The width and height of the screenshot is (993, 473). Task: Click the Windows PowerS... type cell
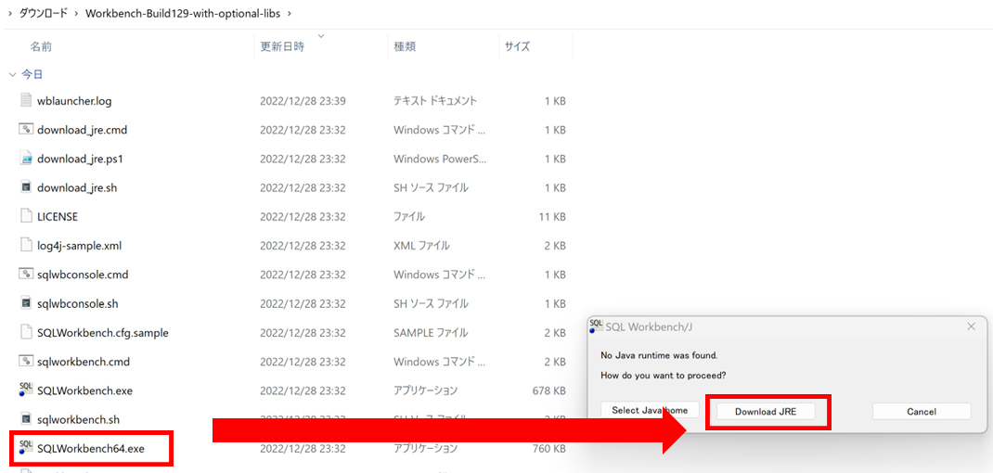[x=439, y=159]
